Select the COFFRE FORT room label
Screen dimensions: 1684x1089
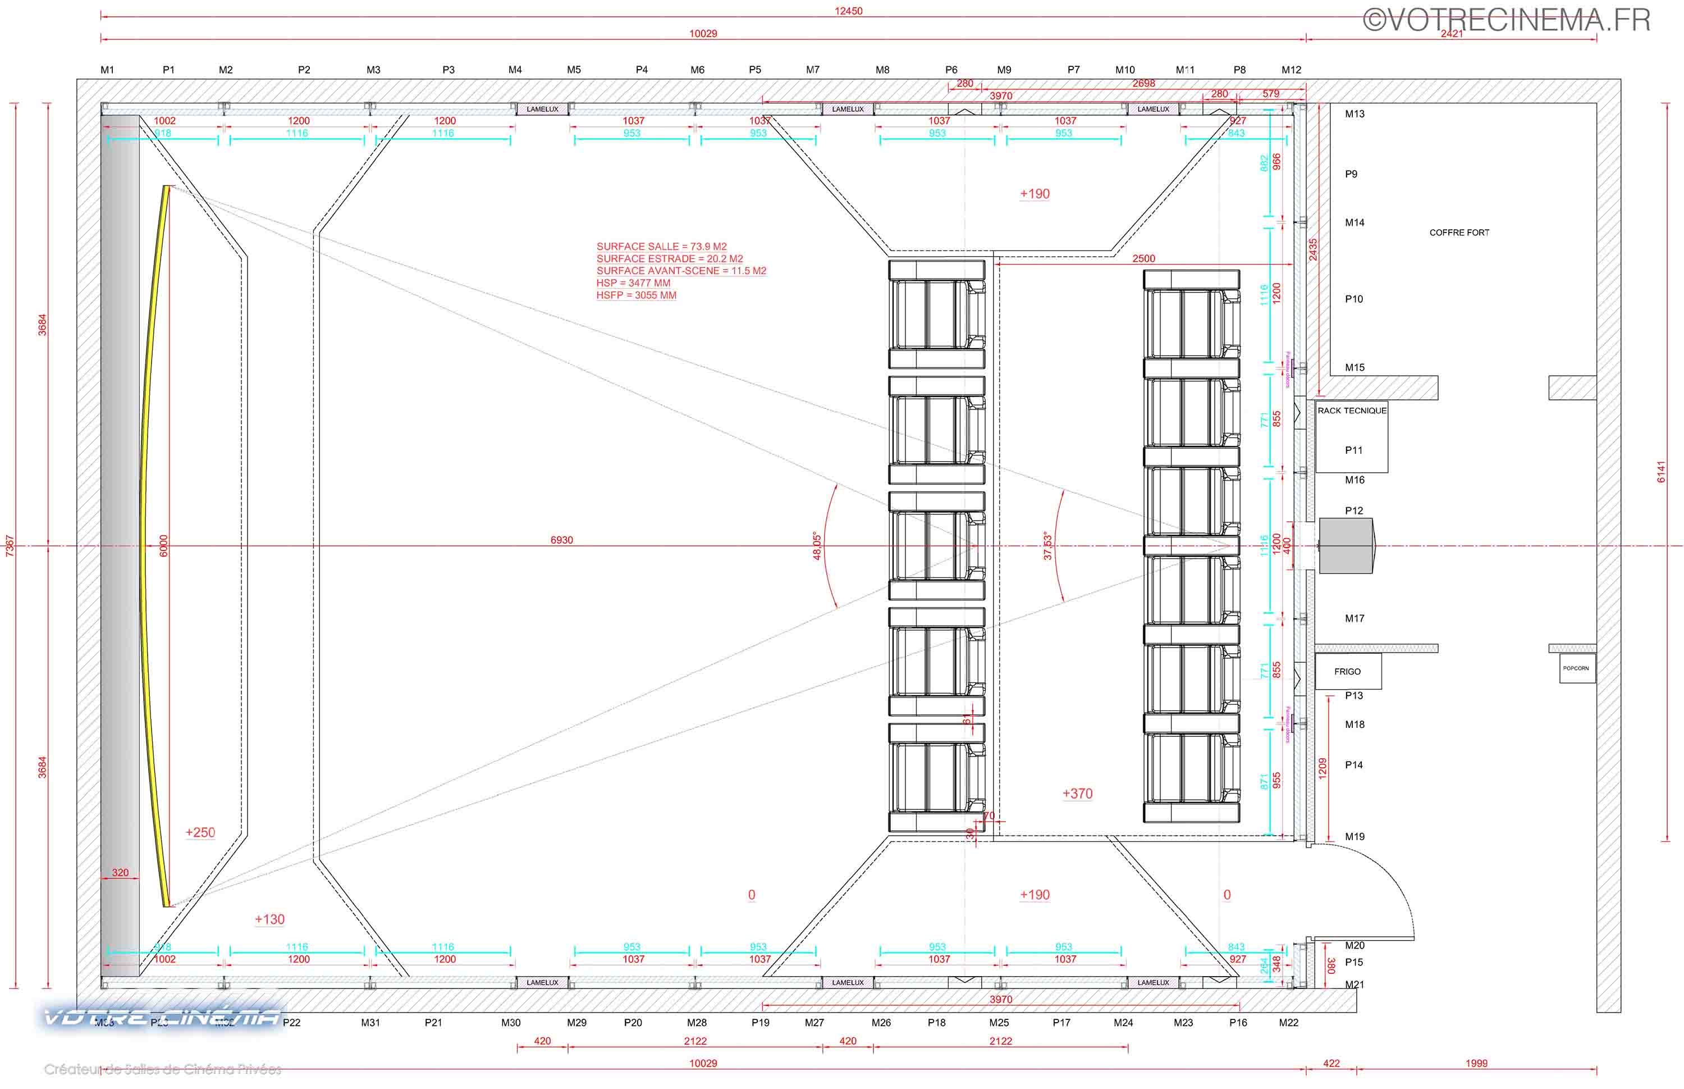click(x=1459, y=231)
